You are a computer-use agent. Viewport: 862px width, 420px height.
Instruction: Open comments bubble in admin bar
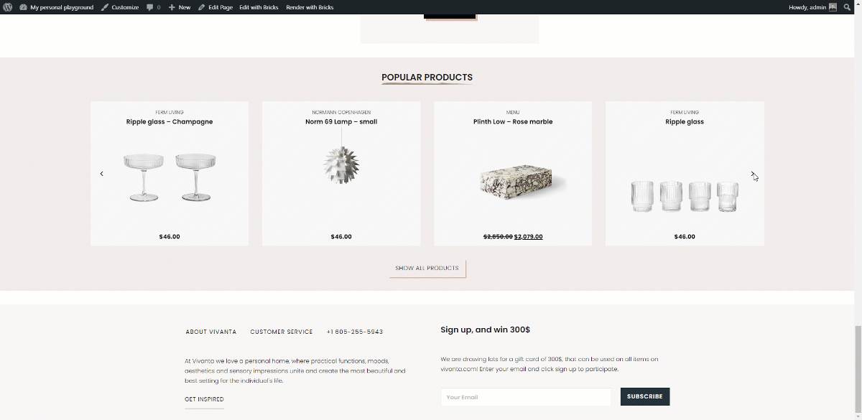(x=153, y=7)
